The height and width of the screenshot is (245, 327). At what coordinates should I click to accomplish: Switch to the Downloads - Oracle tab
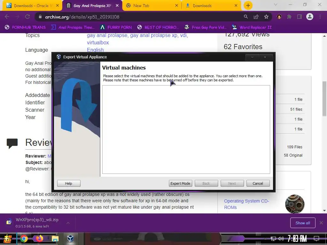tap(32, 6)
